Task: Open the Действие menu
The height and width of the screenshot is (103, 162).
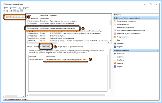Action: tap(13, 8)
